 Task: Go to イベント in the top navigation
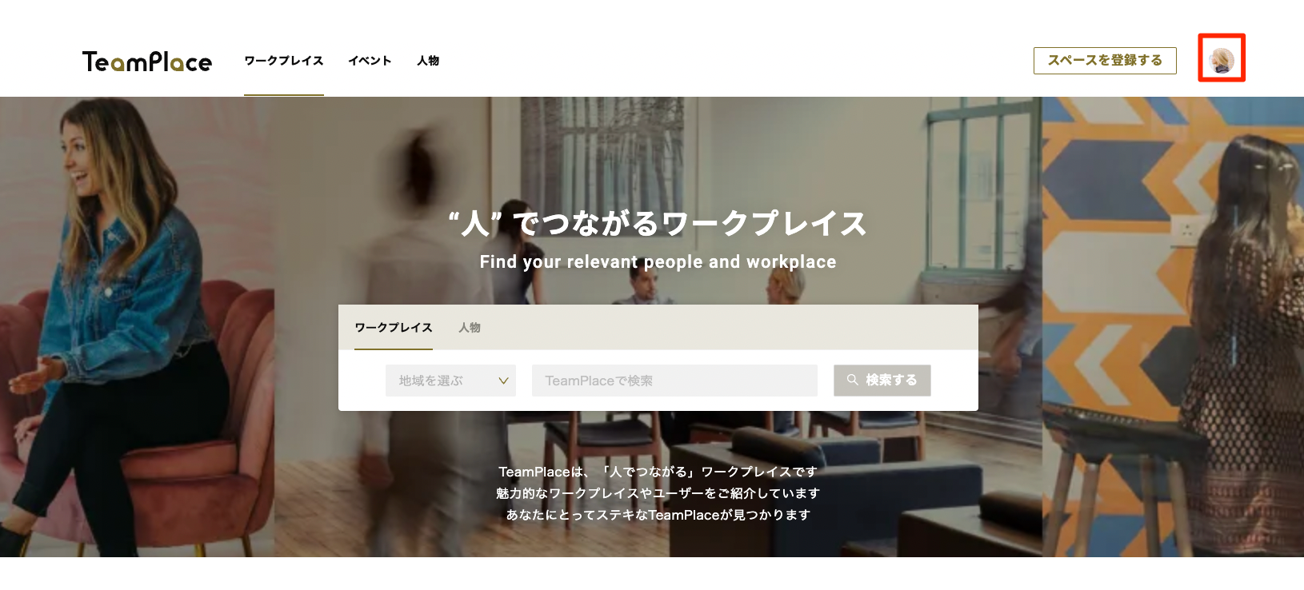point(370,61)
